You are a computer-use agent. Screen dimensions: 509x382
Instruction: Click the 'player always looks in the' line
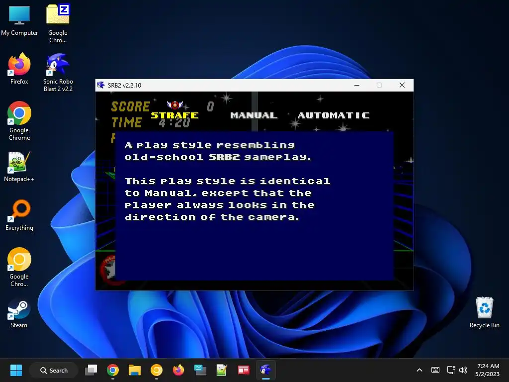[x=220, y=205]
